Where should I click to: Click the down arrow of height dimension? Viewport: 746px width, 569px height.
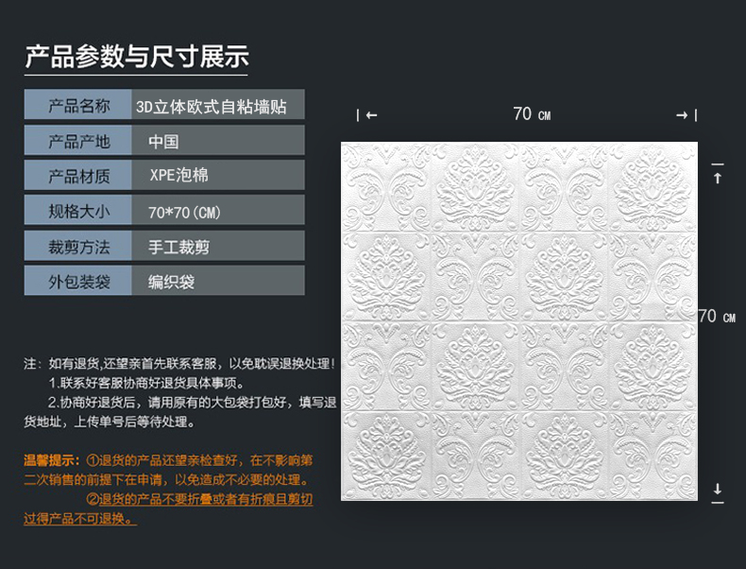coord(718,489)
